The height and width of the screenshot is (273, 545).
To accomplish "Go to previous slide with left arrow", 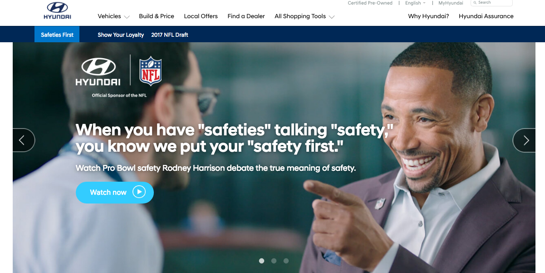I will (24, 140).
